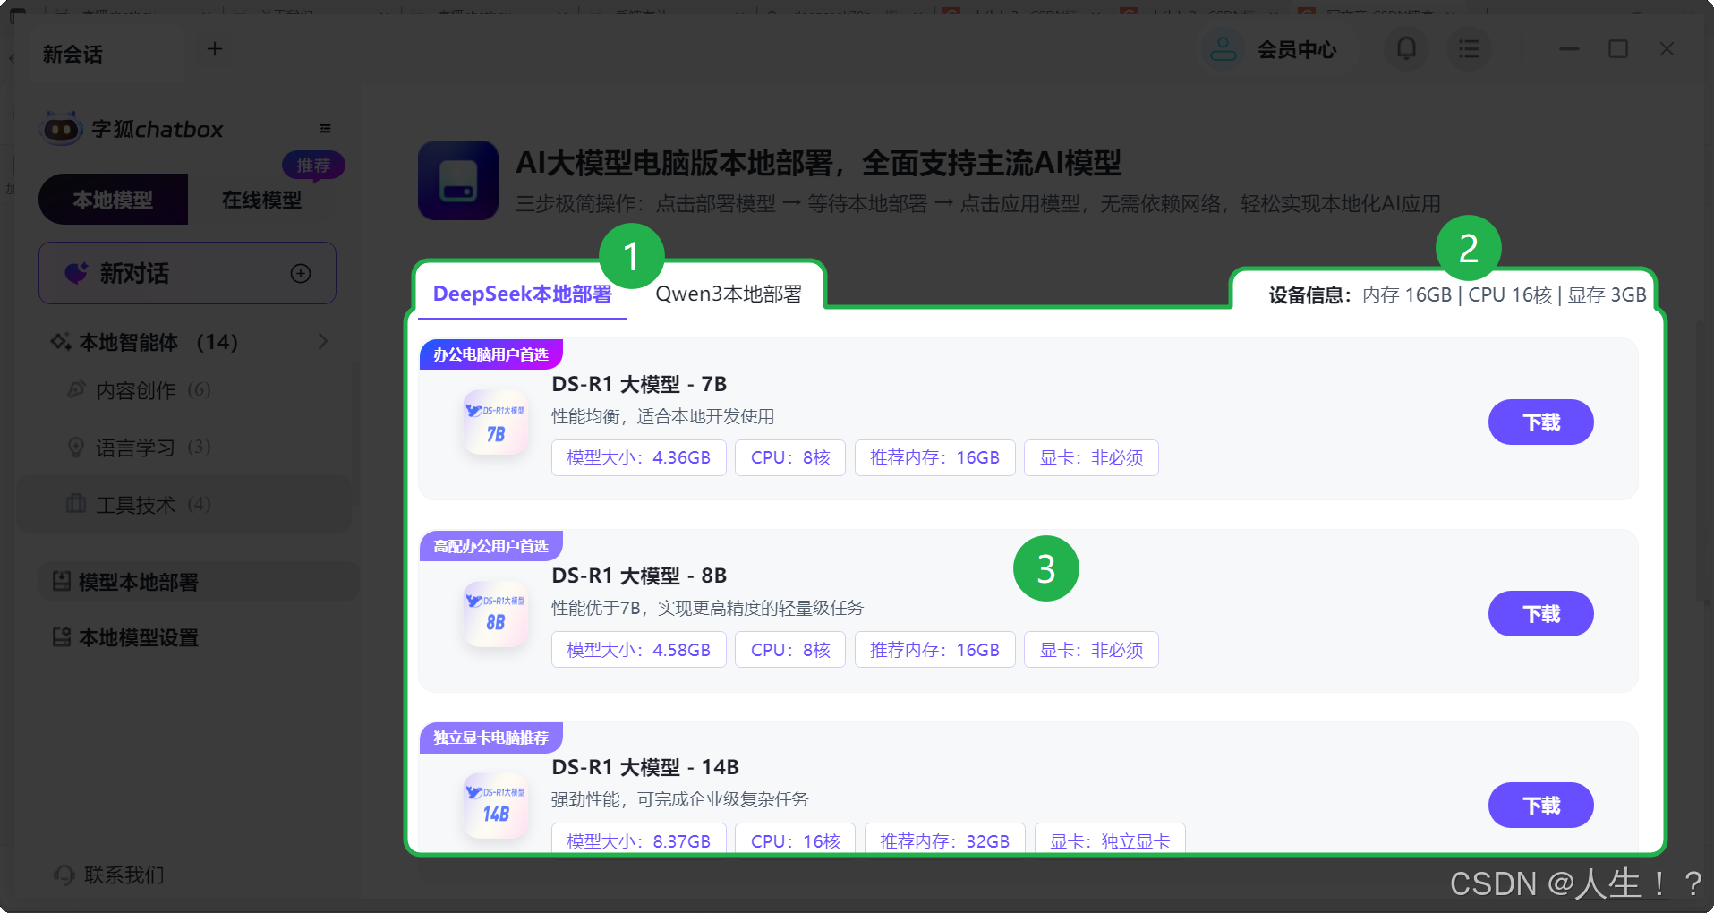Click 8B tag 模型大小：4.58GB
The width and height of the screenshot is (1714, 913).
click(x=638, y=650)
